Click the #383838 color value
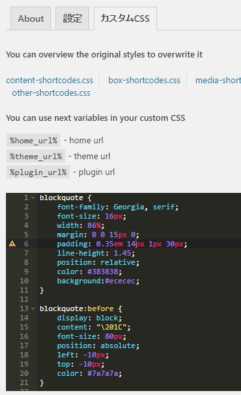The width and height of the screenshot is (241, 395). [102, 271]
